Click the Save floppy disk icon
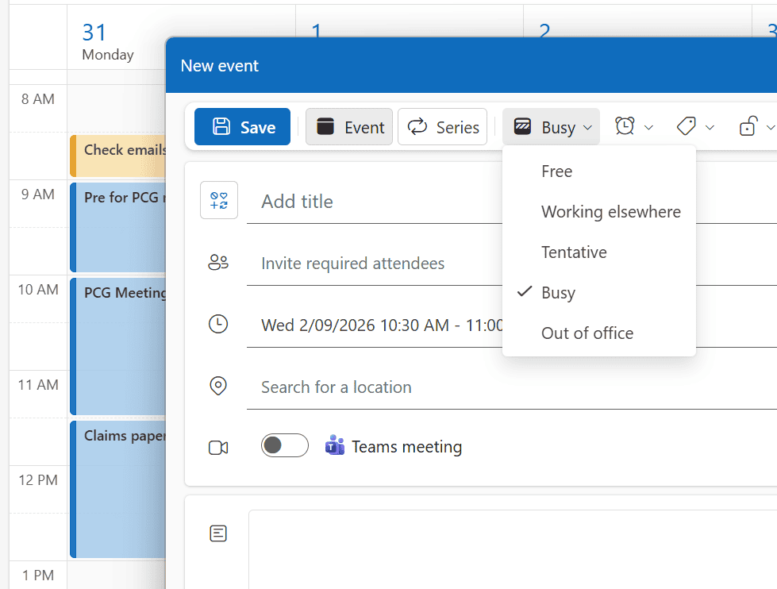 [221, 126]
